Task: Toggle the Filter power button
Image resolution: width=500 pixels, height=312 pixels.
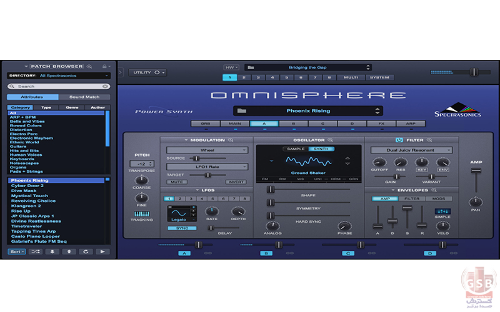Action: click(399, 140)
